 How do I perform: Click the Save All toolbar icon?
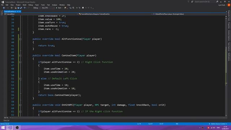(x=21, y=8)
